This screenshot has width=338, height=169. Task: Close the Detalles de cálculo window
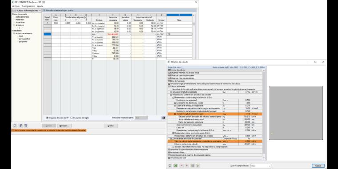[323, 62]
